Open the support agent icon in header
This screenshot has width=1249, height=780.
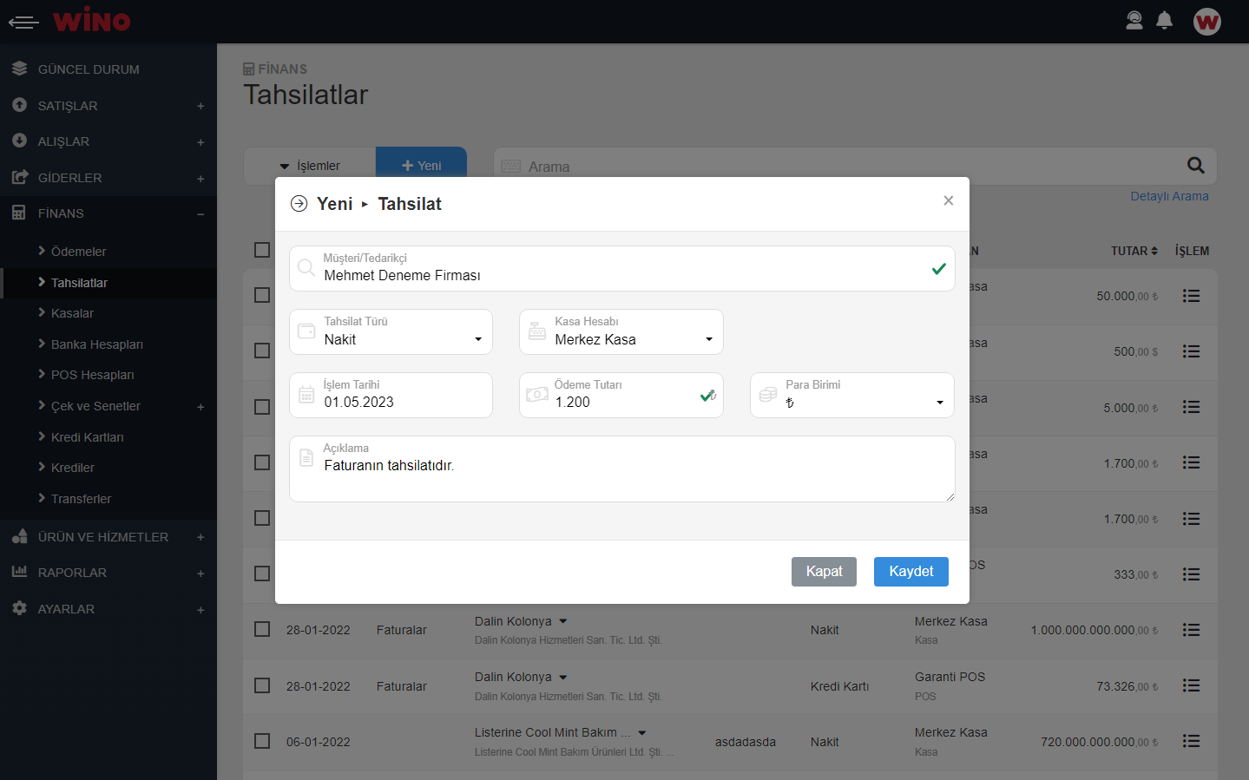coord(1134,21)
